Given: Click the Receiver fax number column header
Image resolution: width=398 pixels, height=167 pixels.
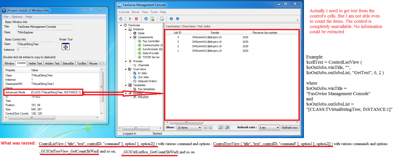Looking at the screenshot, I should [265, 33].
